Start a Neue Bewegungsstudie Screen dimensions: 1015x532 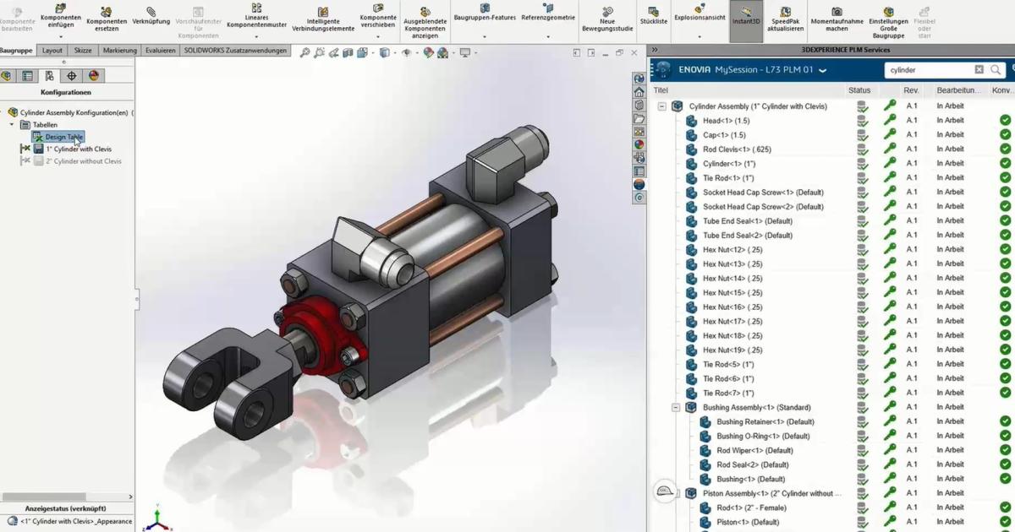(x=608, y=19)
